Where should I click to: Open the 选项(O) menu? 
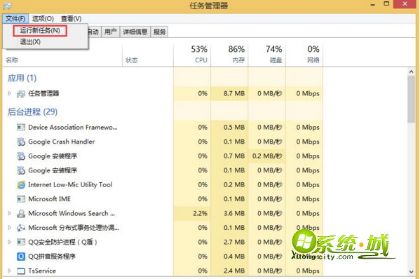click(x=43, y=18)
